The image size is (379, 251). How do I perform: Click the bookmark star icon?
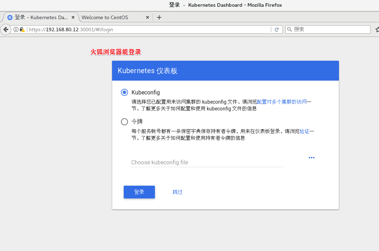click(377, 29)
